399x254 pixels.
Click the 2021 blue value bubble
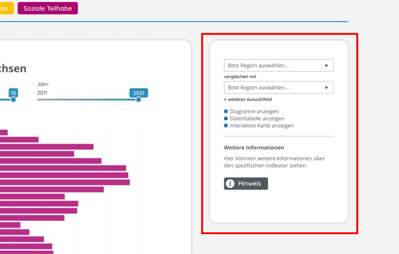pos(139,93)
